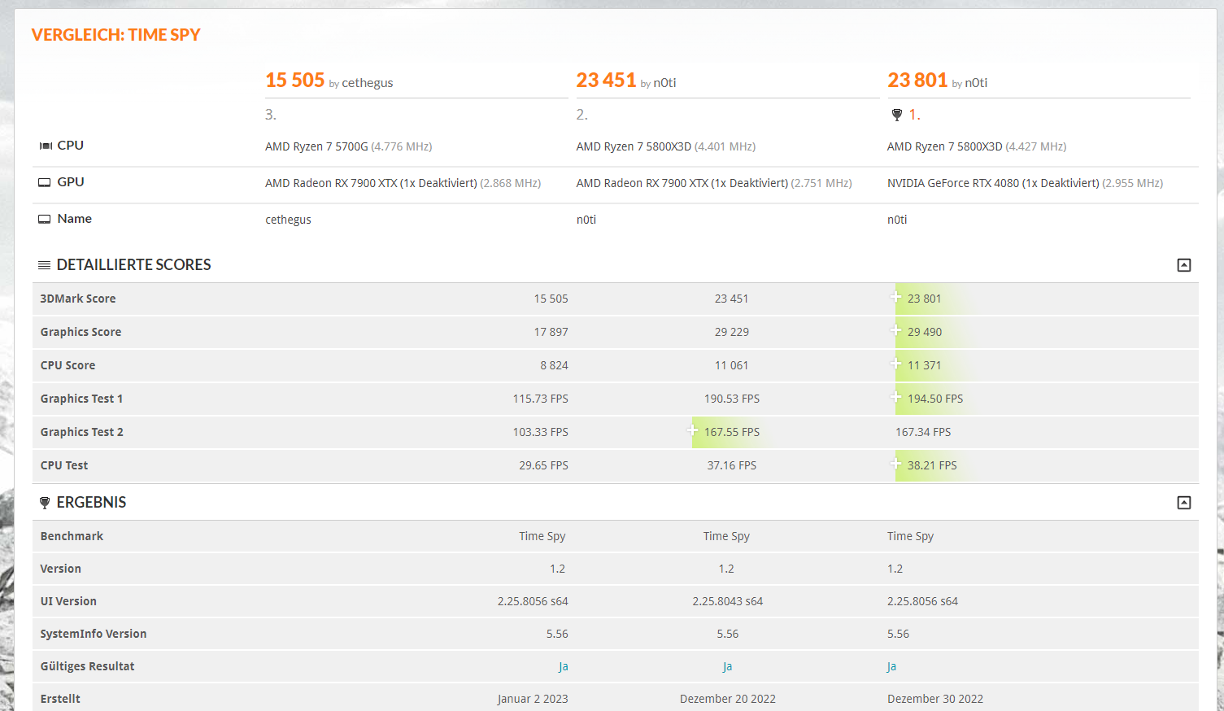The height and width of the screenshot is (711, 1224).
Task: Click the plus marker beside 23 801
Action: point(895,297)
